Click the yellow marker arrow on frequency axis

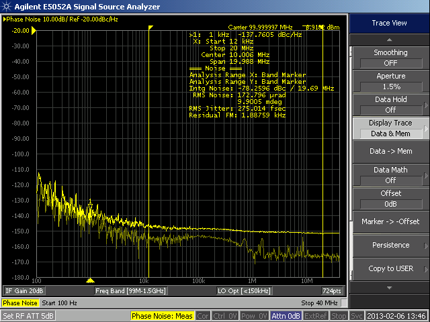pyautogui.click(x=91, y=280)
